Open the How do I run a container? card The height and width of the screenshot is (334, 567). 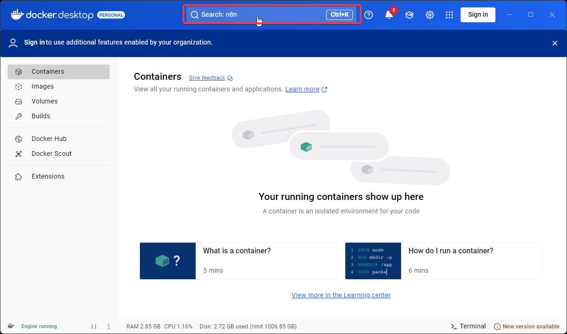point(444,261)
